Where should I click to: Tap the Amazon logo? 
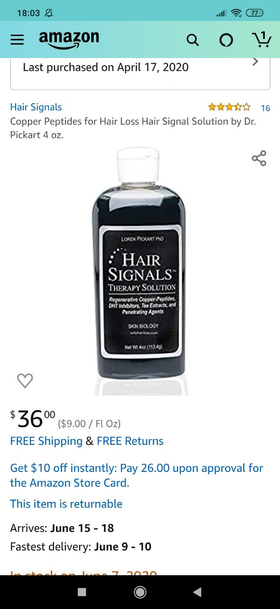pos(69,39)
